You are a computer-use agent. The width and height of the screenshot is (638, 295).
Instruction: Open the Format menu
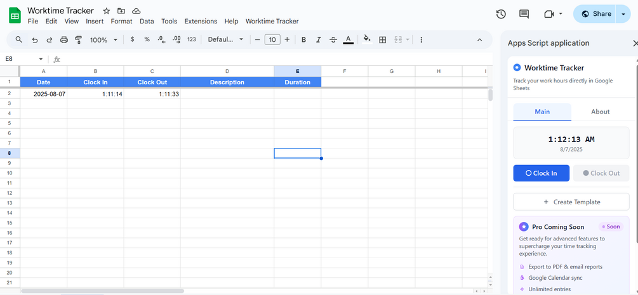point(122,21)
